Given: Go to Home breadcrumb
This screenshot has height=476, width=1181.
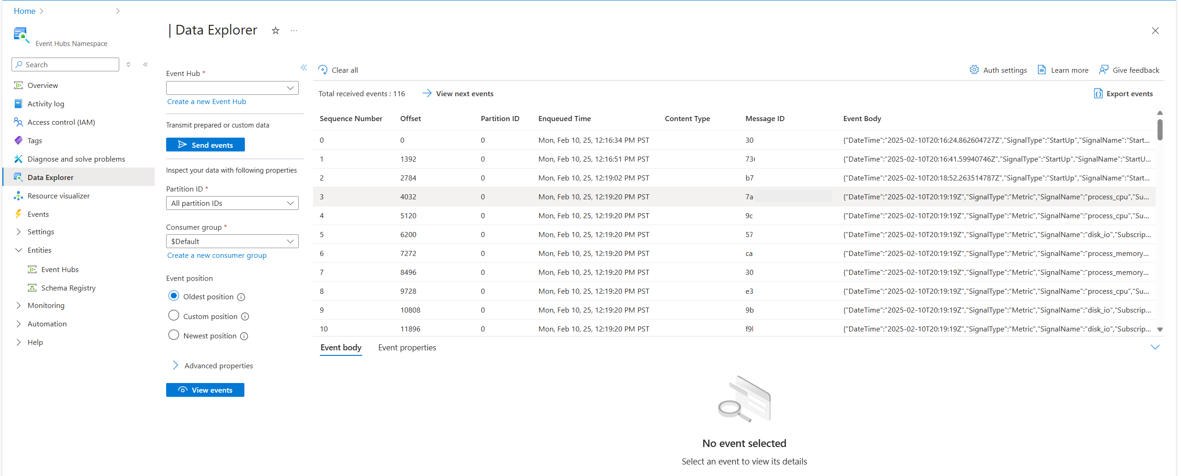Looking at the screenshot, I should (24, 11).
